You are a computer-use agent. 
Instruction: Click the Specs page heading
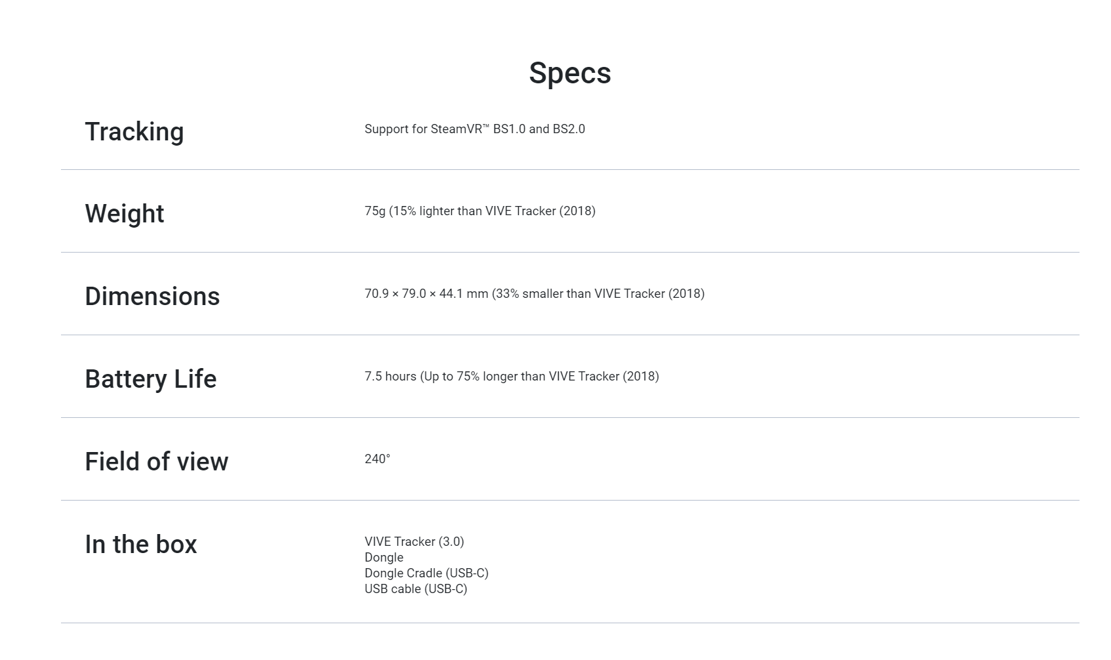coord(569,73)
